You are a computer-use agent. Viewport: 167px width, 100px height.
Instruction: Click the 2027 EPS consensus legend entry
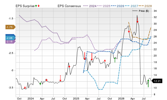coord(131,6)
